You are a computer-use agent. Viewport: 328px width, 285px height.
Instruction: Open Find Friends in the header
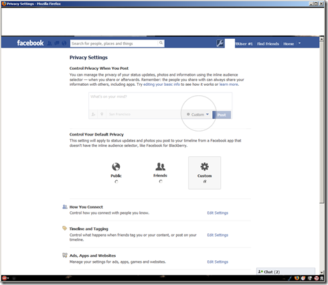click(x=268, y=44)
